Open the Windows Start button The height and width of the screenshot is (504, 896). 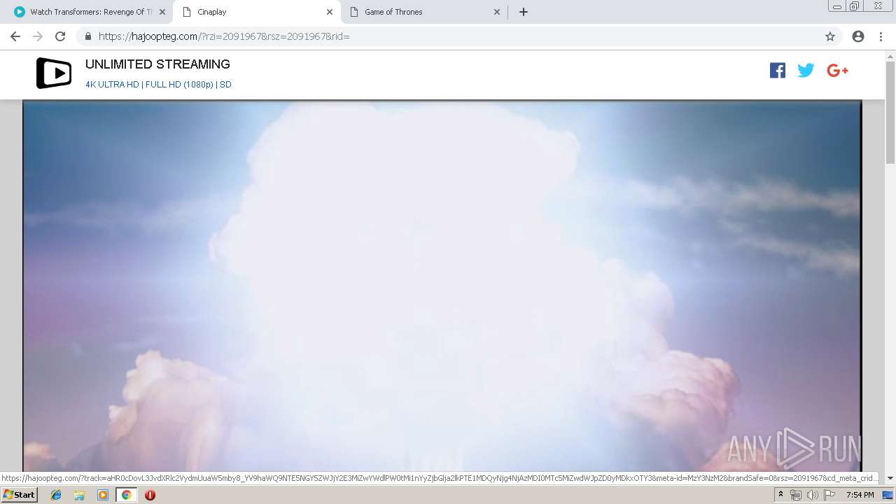pyautogui.click(x=19, y=495)
